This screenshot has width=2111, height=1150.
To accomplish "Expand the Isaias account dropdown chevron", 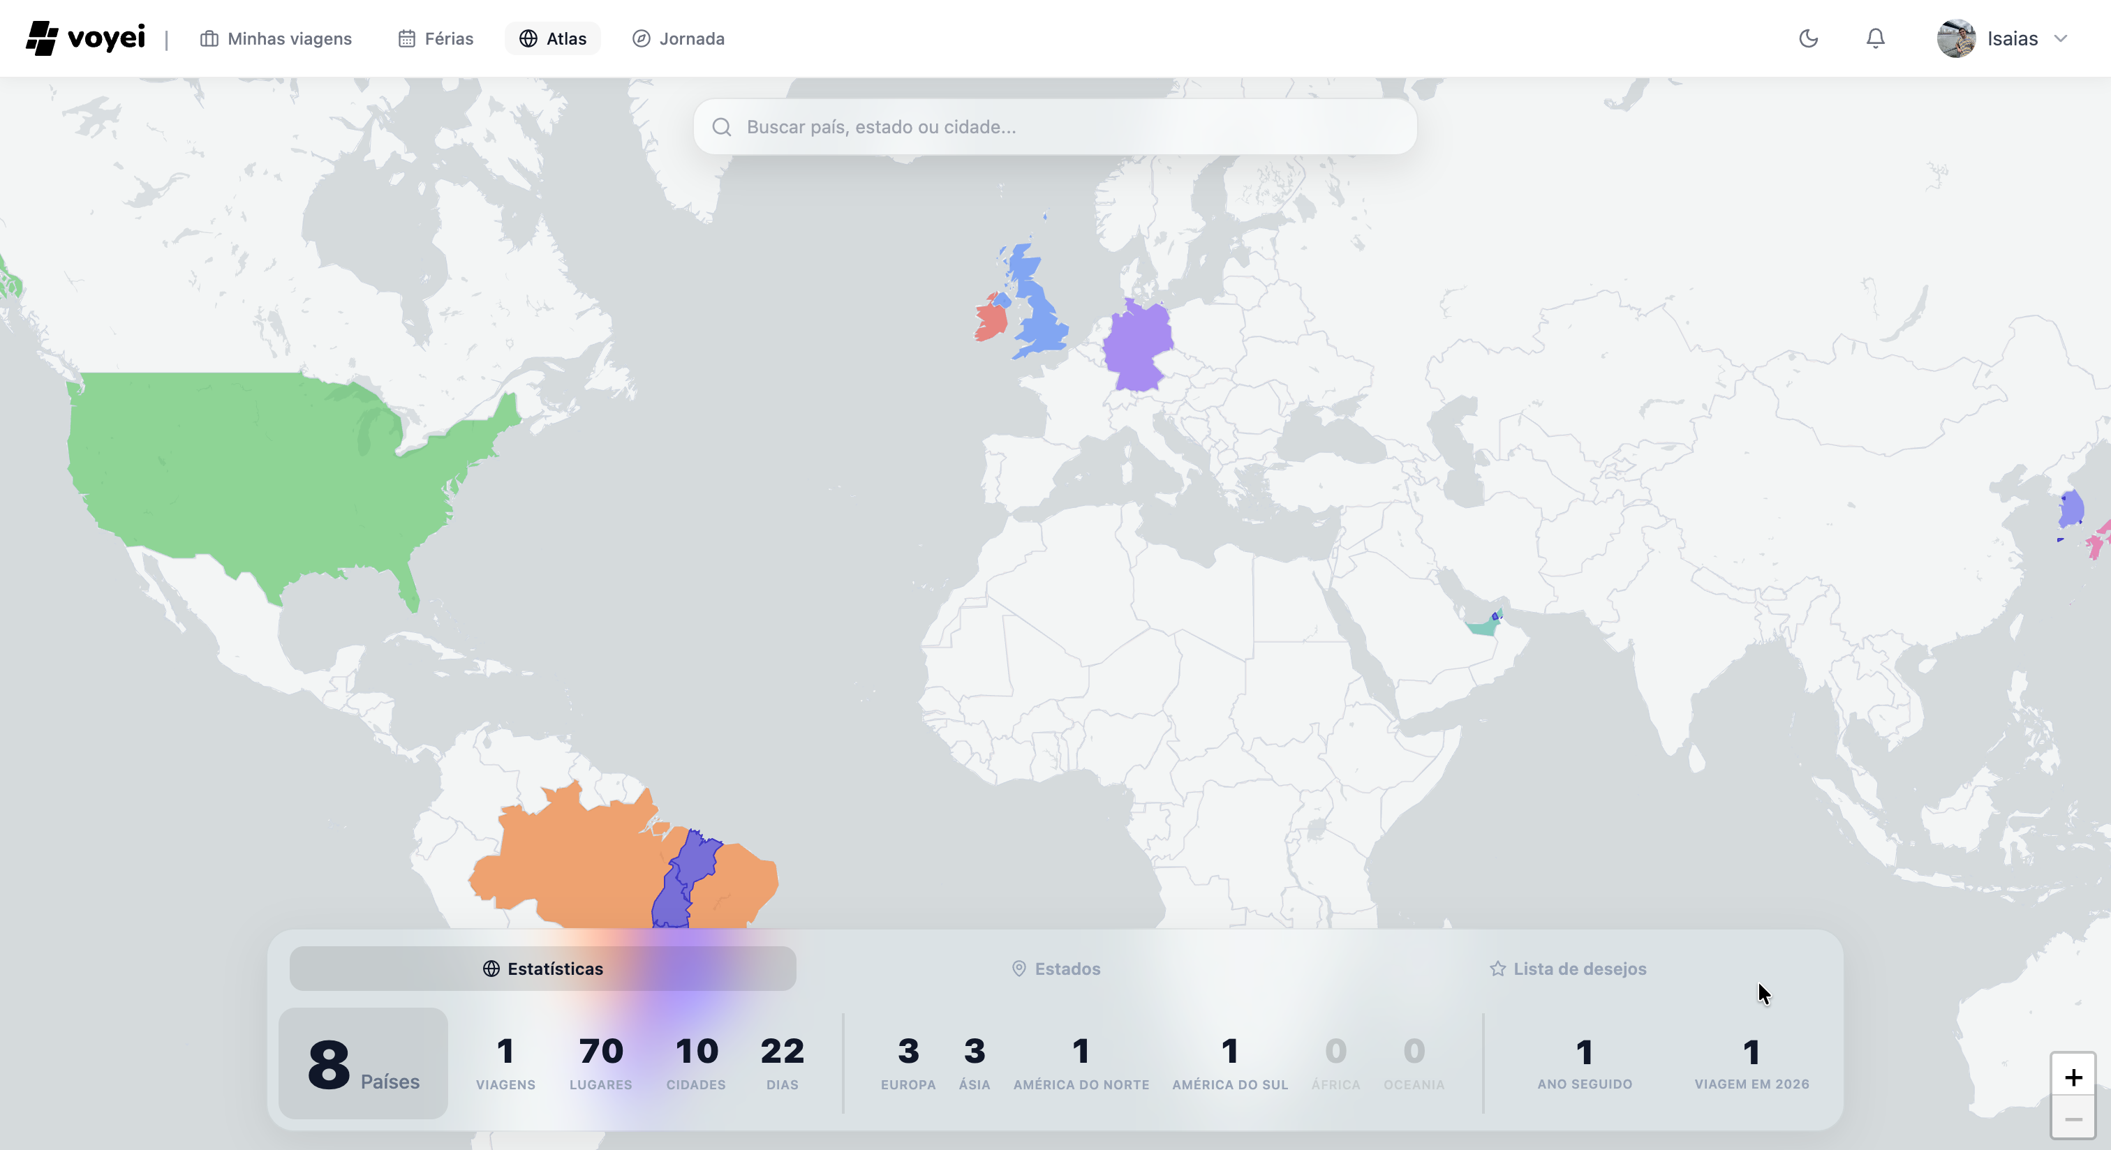I will pos(2061,38).
